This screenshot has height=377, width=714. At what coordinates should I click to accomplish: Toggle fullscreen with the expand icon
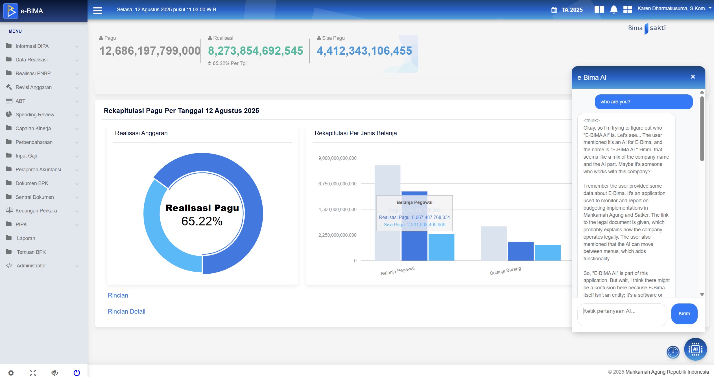coord(33,373)
